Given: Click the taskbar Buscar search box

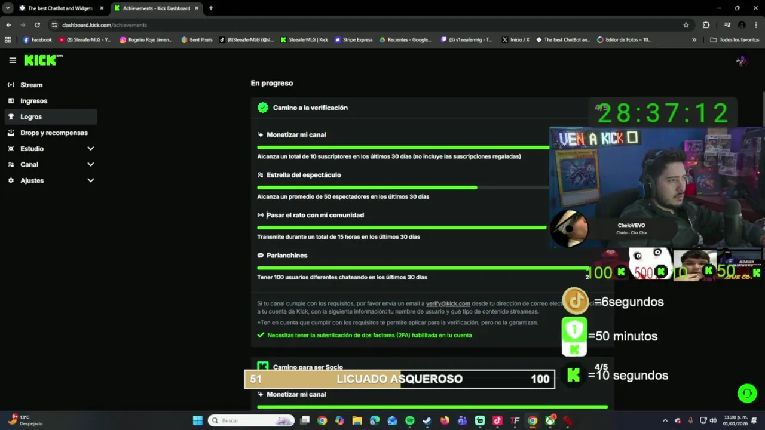Looking at the screenshot, I should point(252,420).
